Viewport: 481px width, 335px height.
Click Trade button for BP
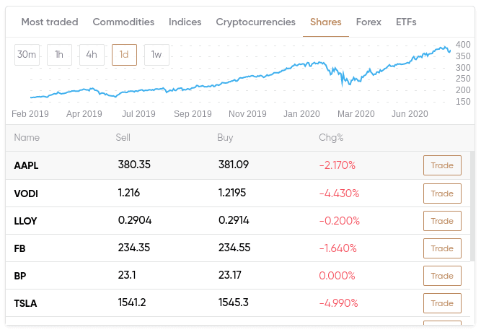click(442, 276)
